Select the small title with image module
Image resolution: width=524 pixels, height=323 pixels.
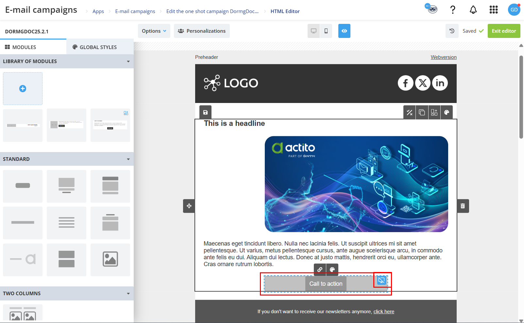click(x=110, y=223)
